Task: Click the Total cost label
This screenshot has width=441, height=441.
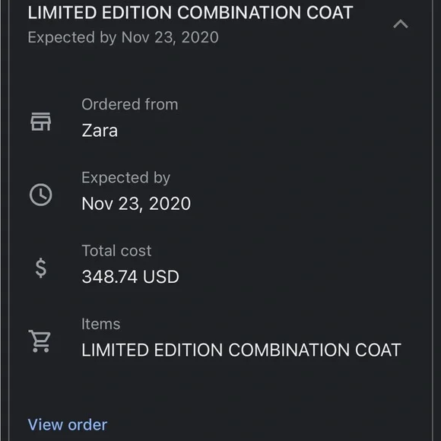Action: point(116,251)
